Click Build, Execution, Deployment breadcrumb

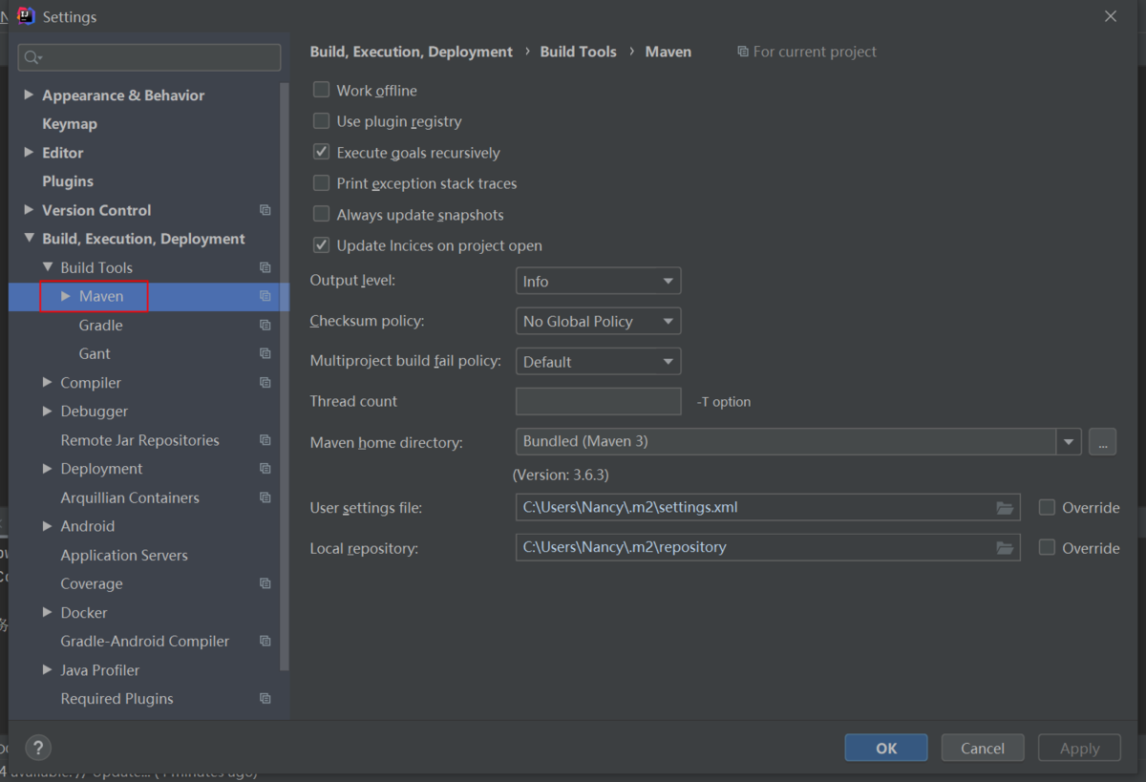(412, 52)
